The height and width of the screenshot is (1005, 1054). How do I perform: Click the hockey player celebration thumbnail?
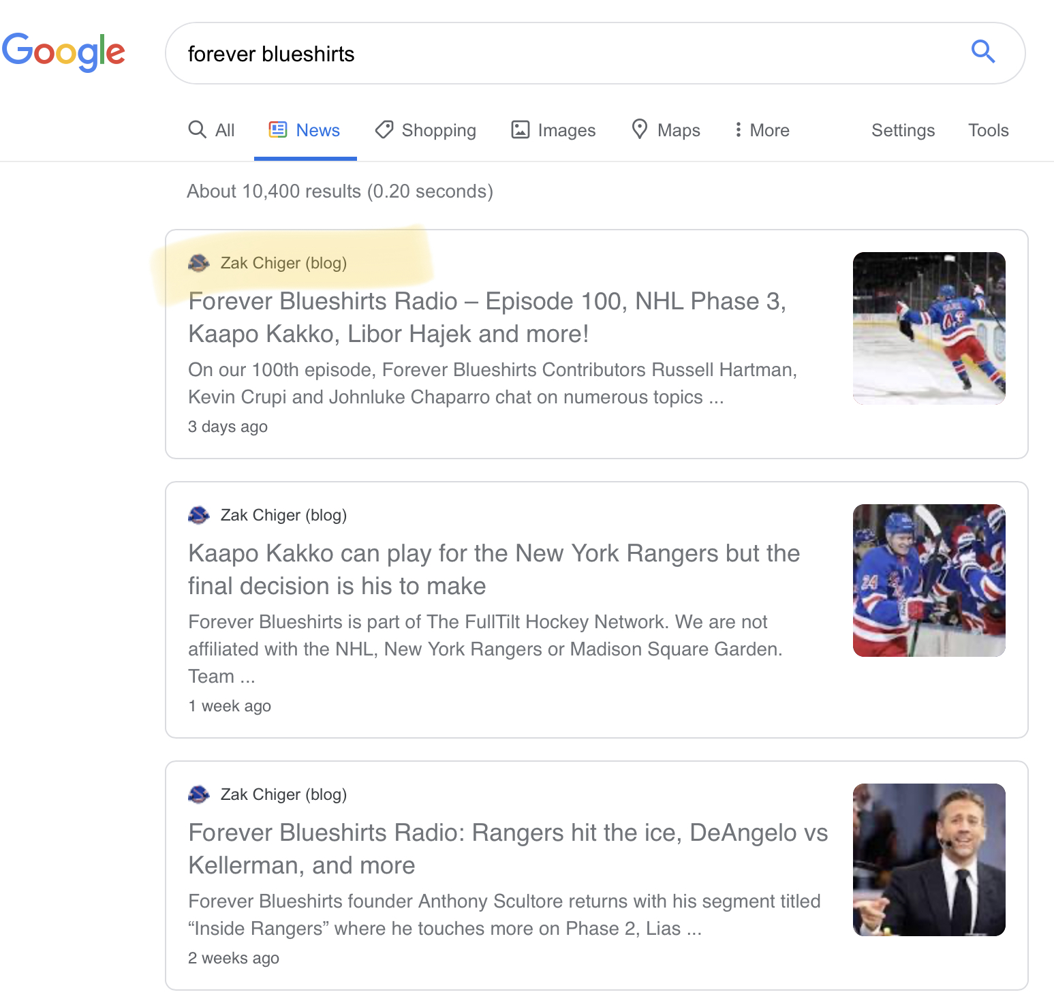929,328
